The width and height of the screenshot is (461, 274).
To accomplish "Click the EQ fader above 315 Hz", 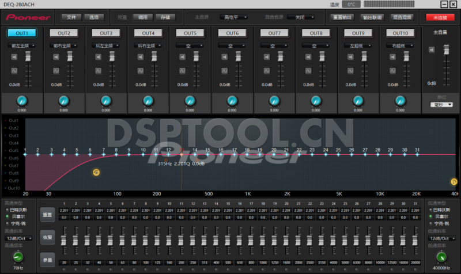I will point(205,241).
